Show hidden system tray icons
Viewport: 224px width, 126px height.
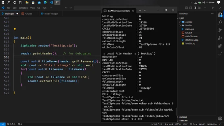(x=191, y=2)
